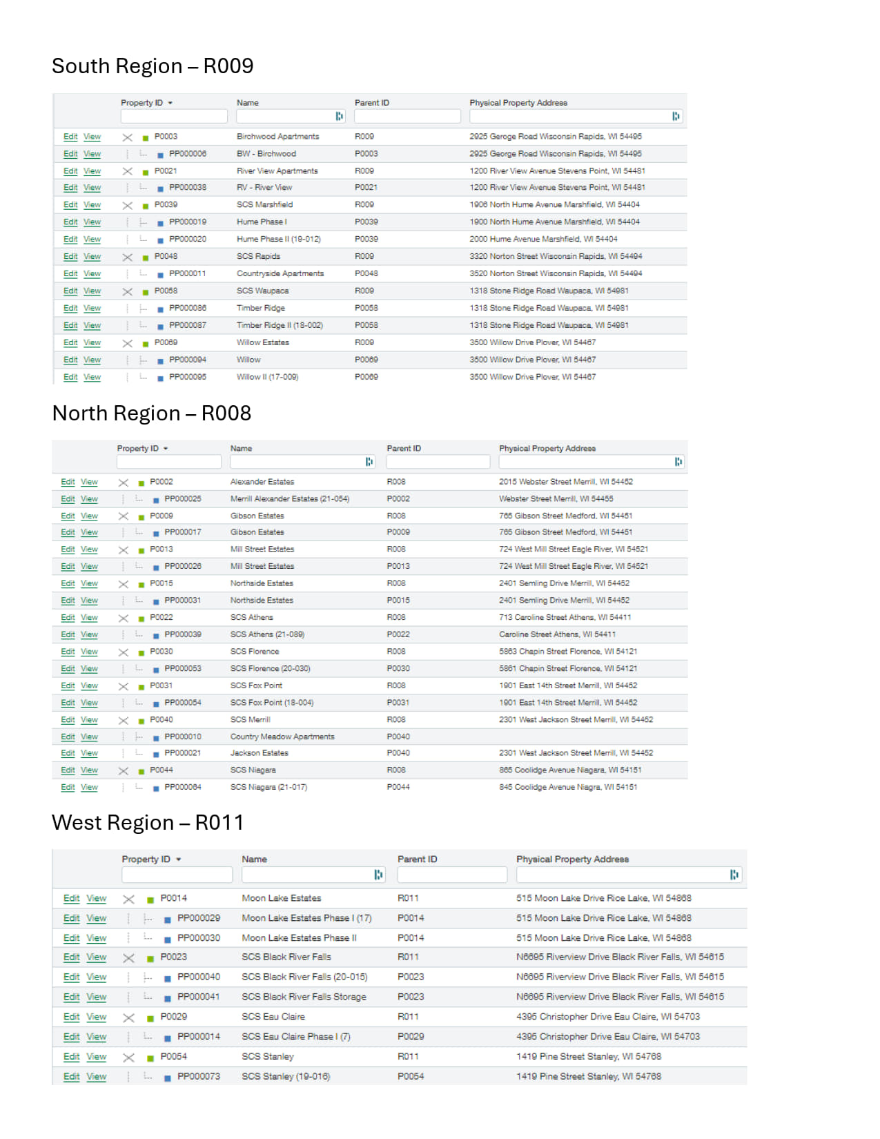The width and height of the screenshot is (880, 1139).
Task: Click Edit link for River View Apartments P0021
Action: [70, 171]
